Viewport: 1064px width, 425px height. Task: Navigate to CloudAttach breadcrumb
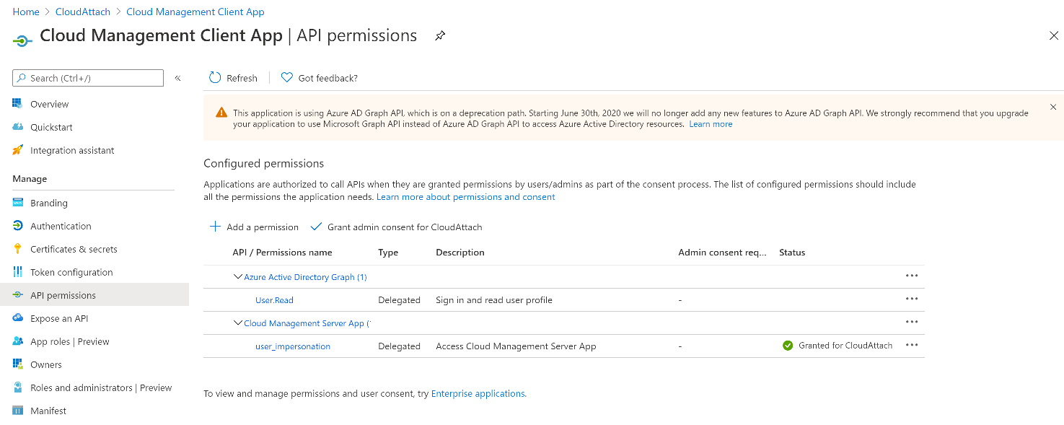[83, 12]
